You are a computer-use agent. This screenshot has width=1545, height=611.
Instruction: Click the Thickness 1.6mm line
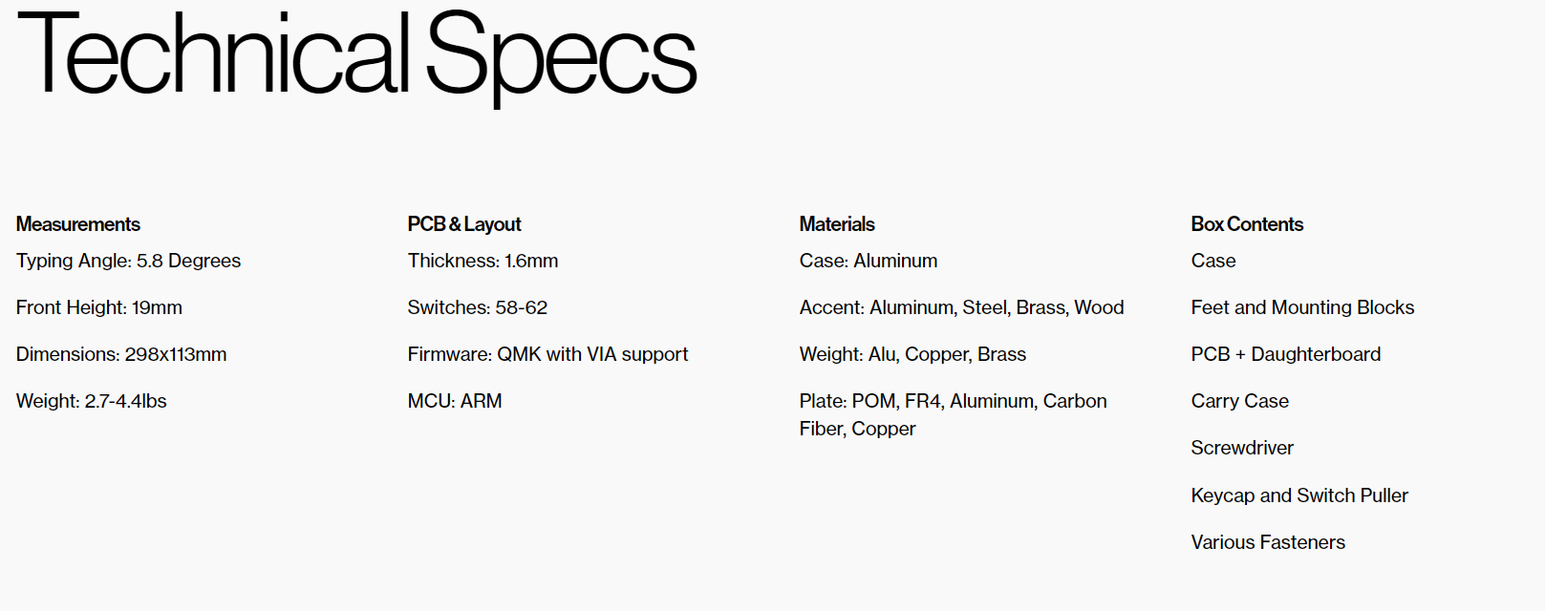pyautogui.click(x=483, y=261)
